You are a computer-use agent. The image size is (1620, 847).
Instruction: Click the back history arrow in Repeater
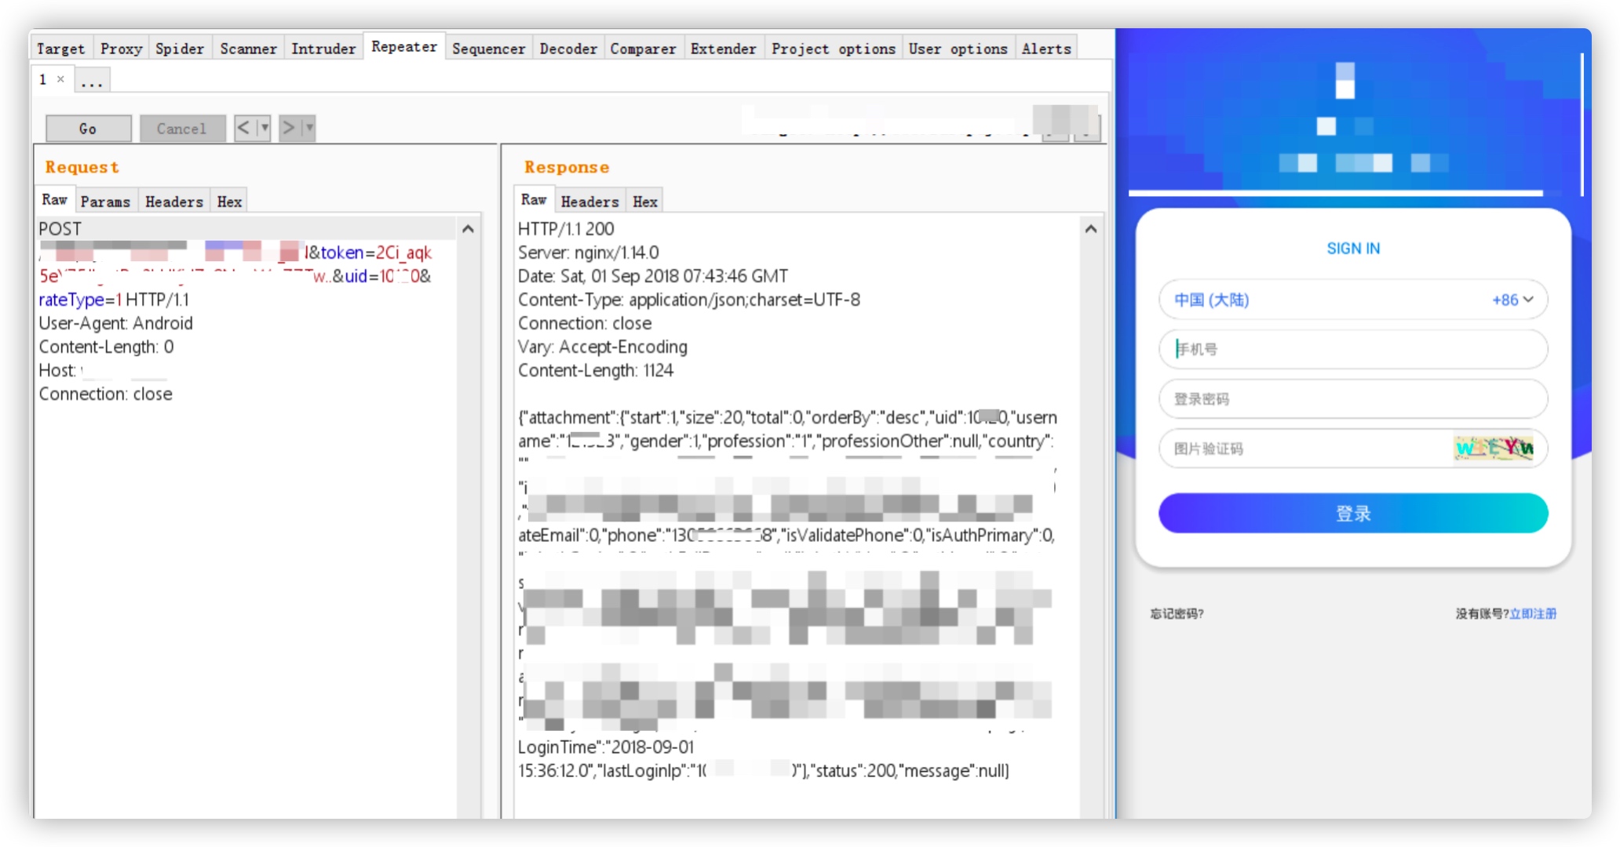[244, 128]
